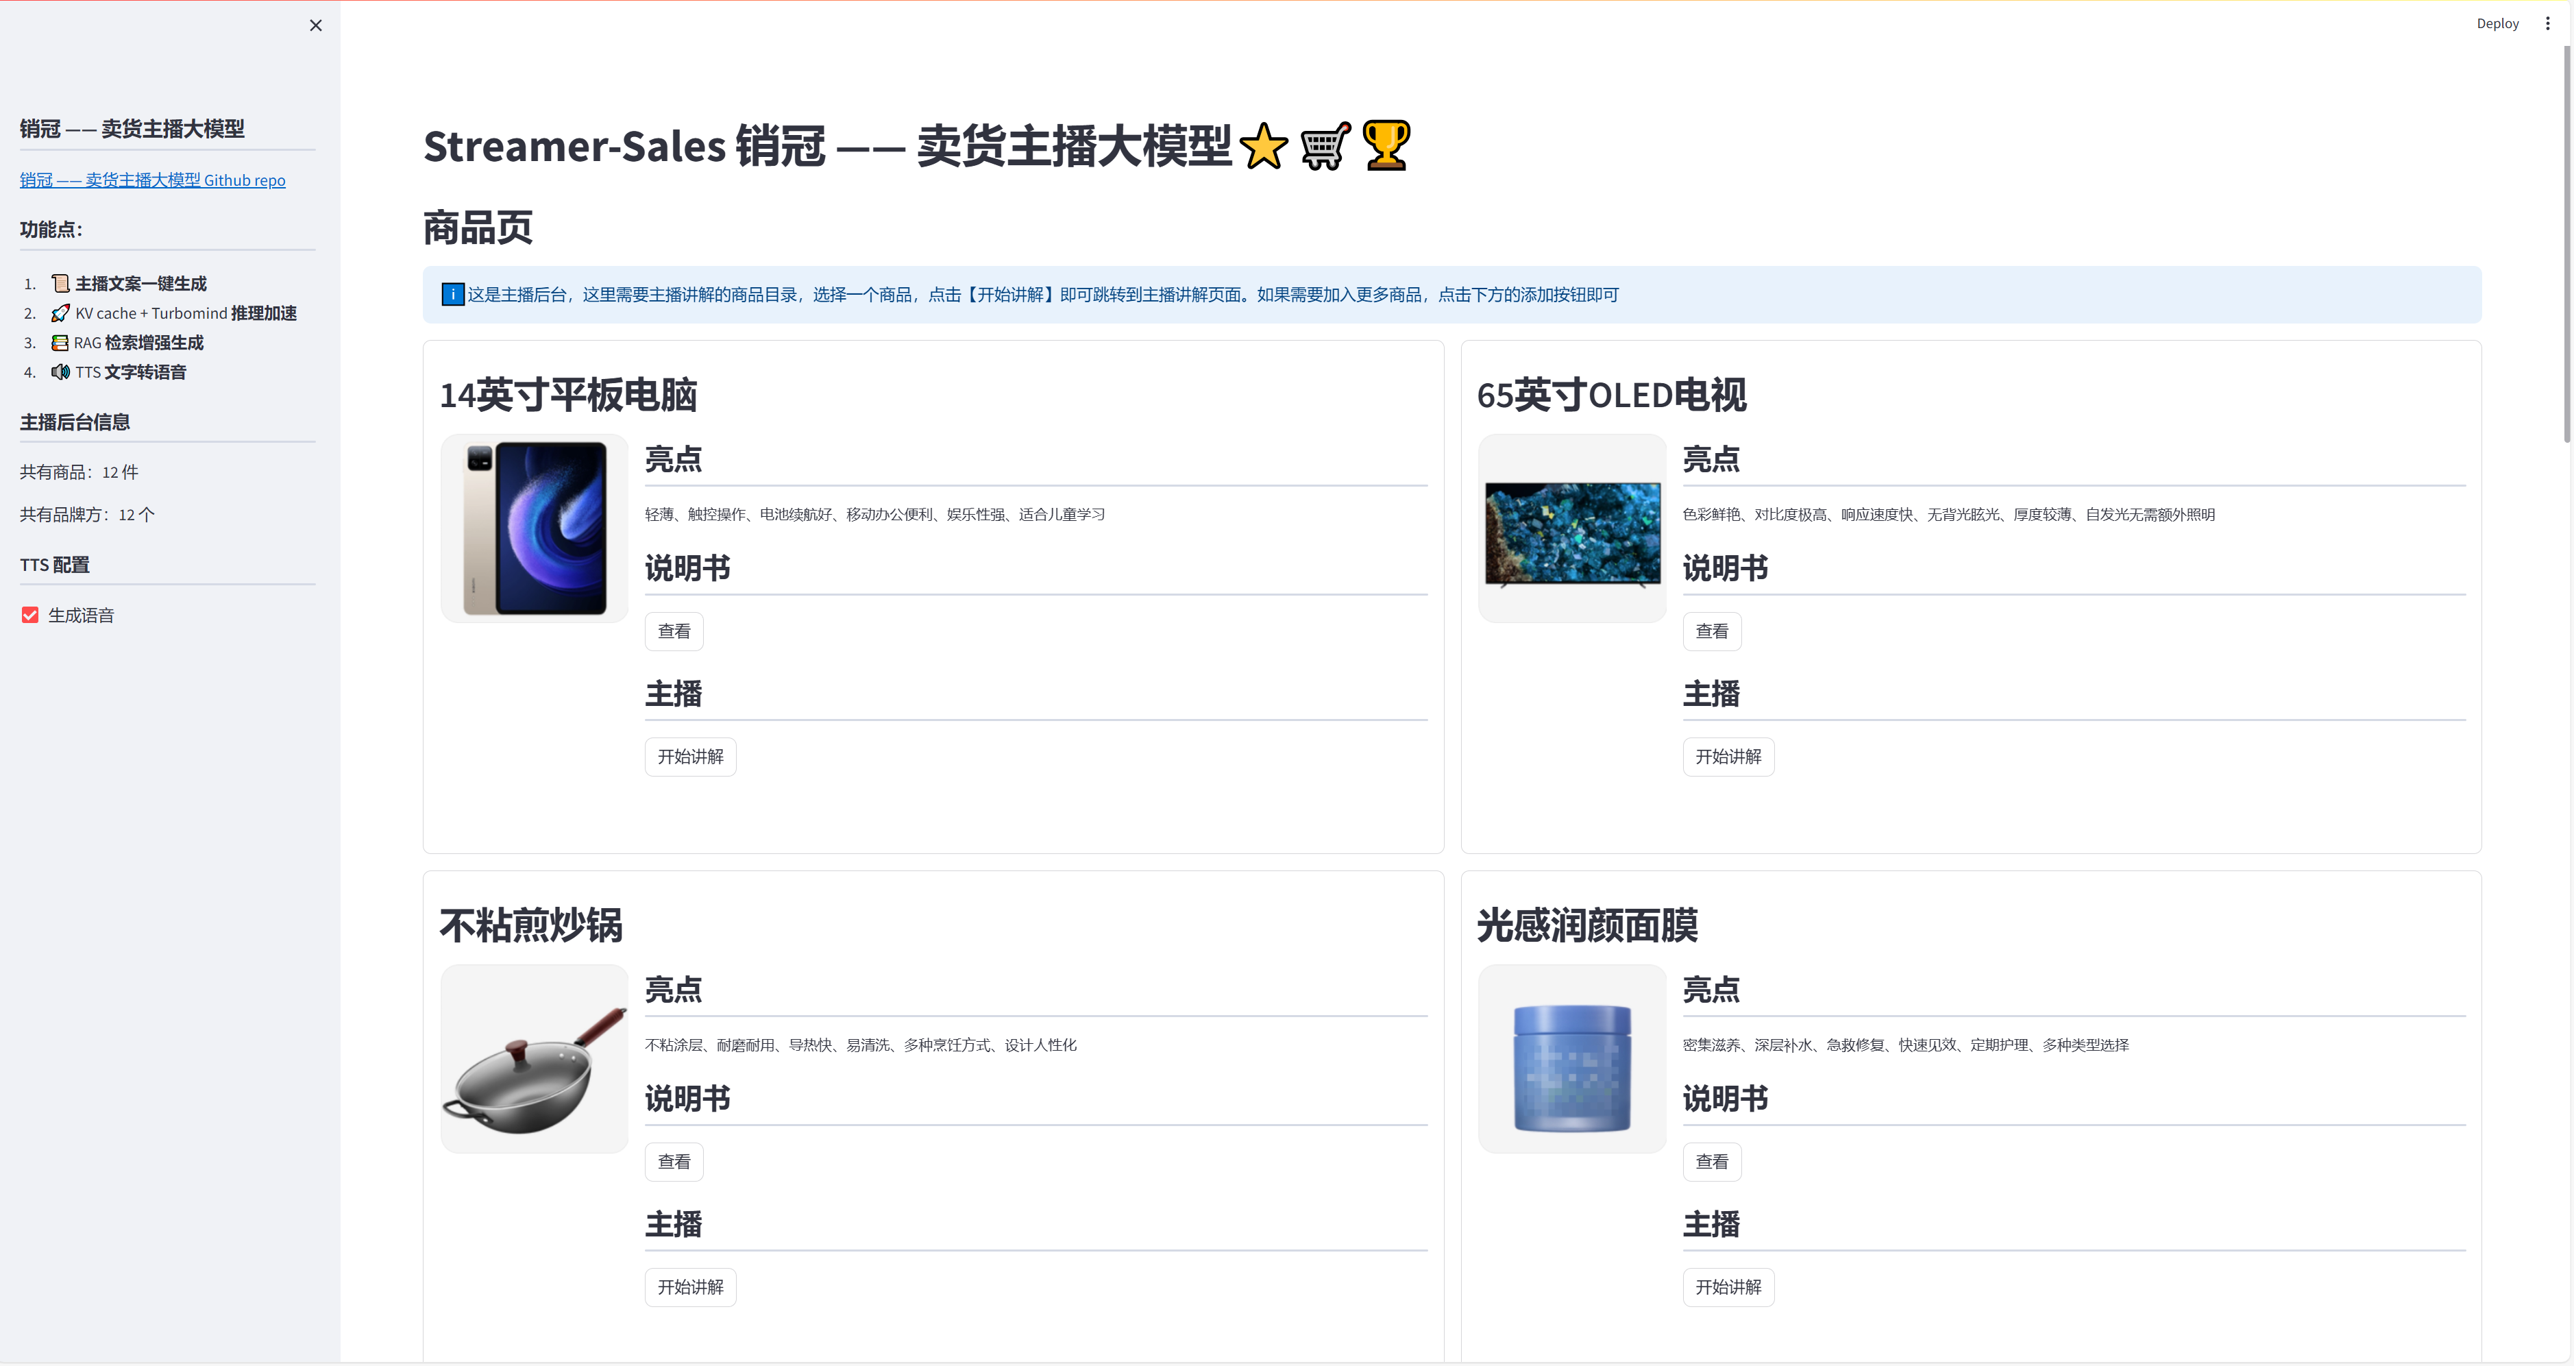
Task: View the manual for 14英寸平板电脑
Action: click(674, 631)
